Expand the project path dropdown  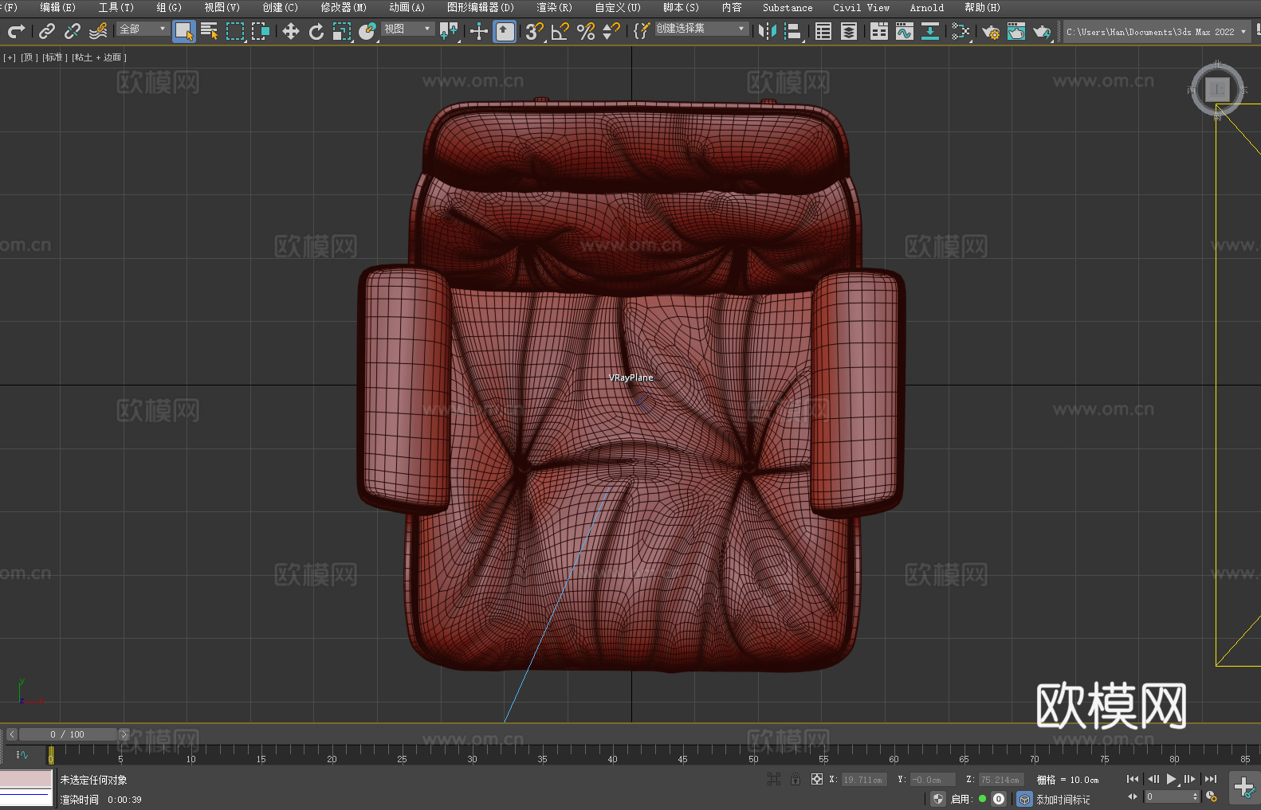[1243, 32]
